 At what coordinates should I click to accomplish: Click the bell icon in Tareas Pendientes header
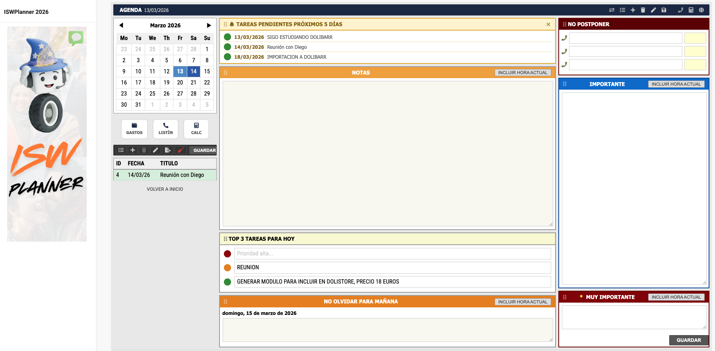pos(232,24)
